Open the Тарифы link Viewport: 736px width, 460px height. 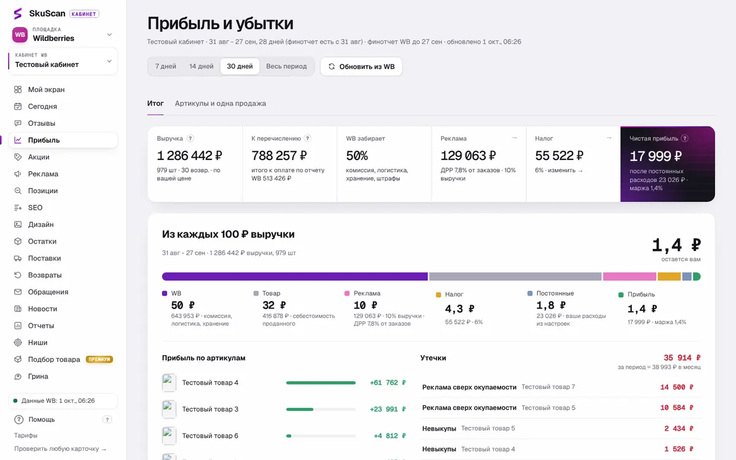(x=26, y=435)
